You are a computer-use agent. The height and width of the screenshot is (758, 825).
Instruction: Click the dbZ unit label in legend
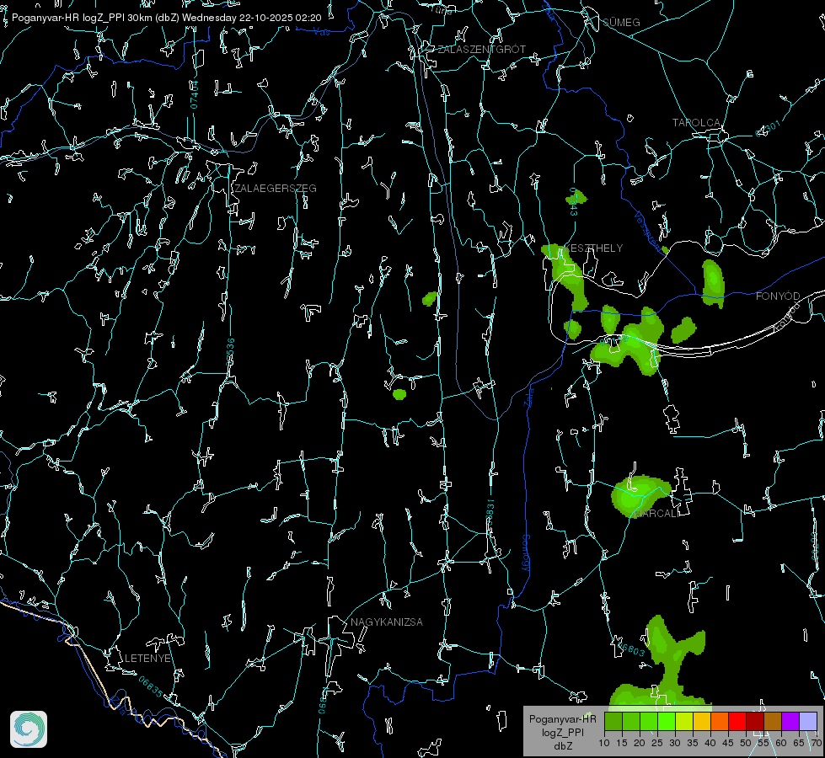(x=562, y=746)
